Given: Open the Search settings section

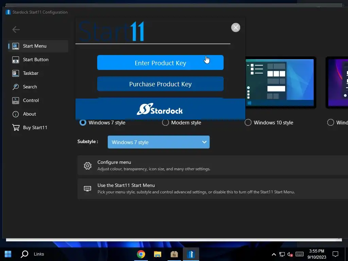Looking at the screenshot, I should pos(38,87).
